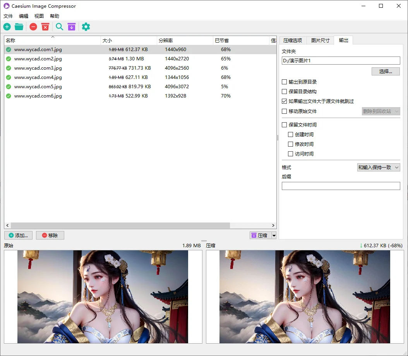Expand the arrow next to the 压缩 button
Image resolution: width=408 pixels, height=356 pixels.
274,235
